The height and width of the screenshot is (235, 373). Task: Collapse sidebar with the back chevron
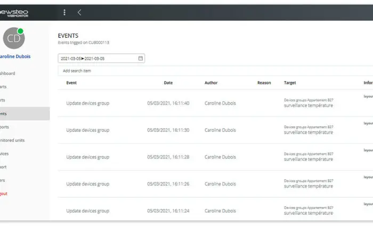tap(79, 12)
